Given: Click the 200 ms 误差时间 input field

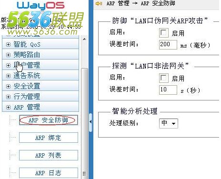Looking at the screenshot, I should (168, 45).
